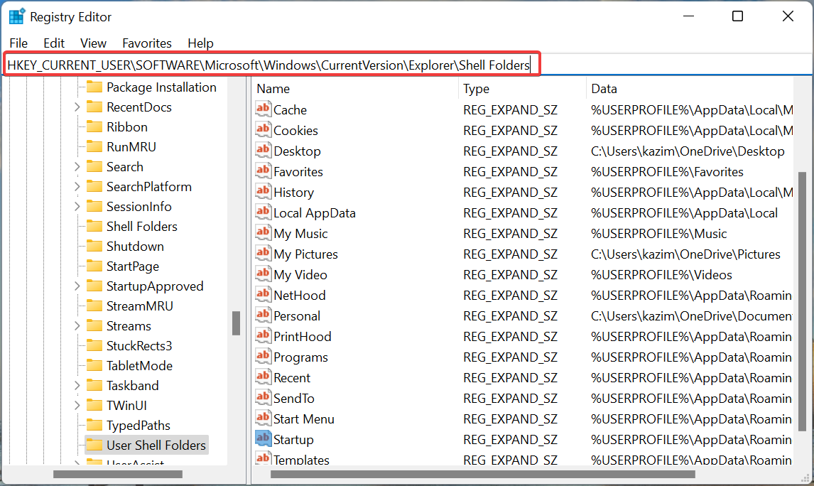
Task: Open the Favorites menu
Action: point(147,43)
